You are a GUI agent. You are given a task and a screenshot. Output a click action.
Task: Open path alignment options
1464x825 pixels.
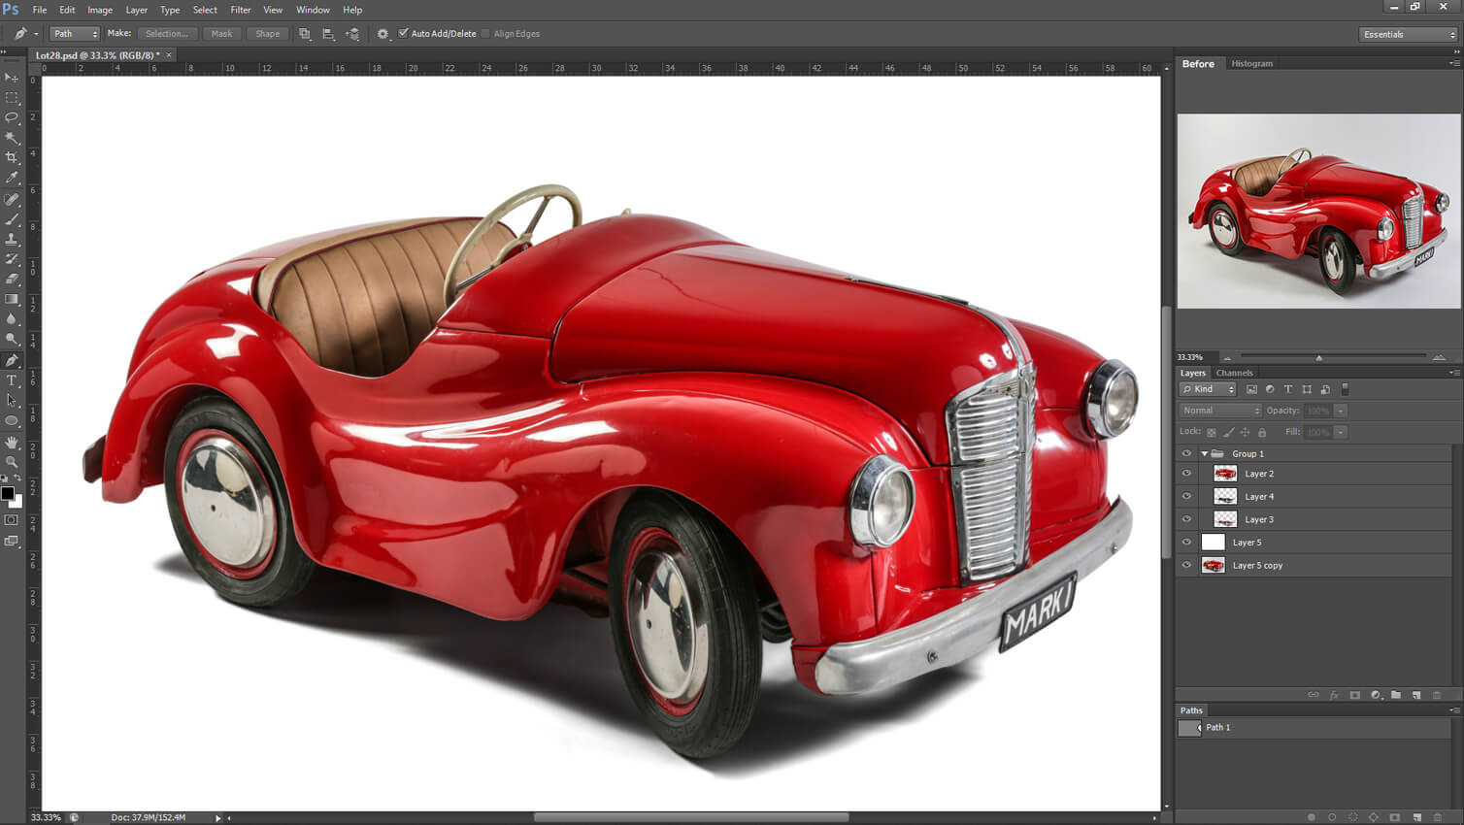[328, 34]
